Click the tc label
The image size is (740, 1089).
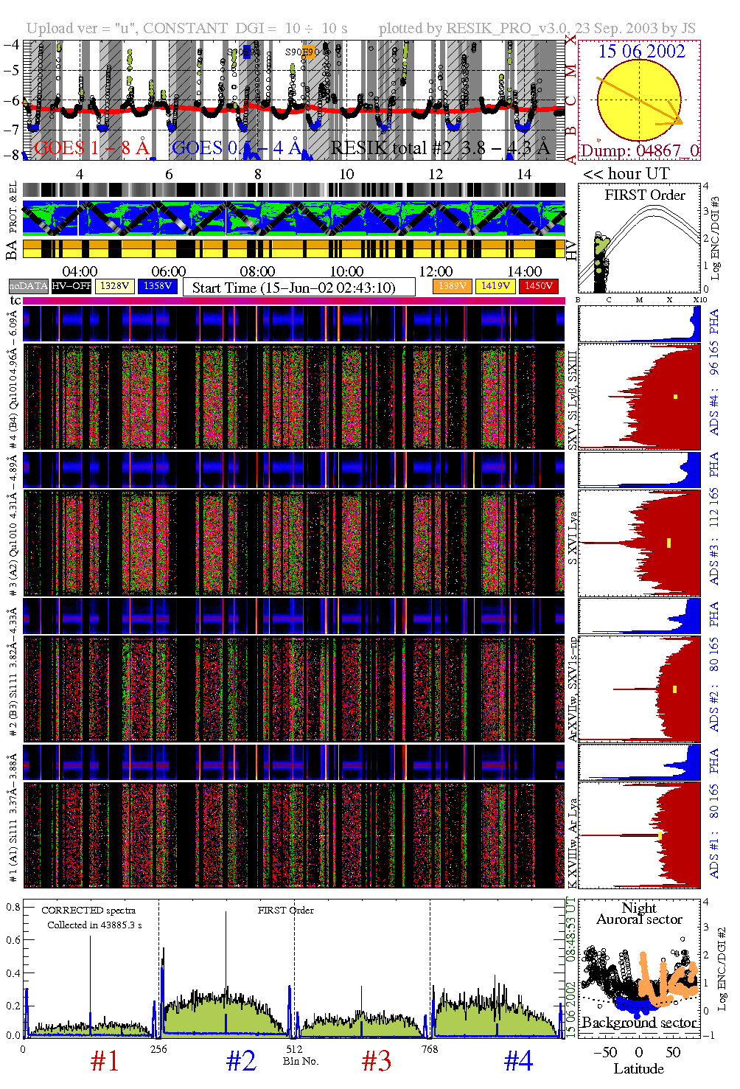[x=15, y=300]
